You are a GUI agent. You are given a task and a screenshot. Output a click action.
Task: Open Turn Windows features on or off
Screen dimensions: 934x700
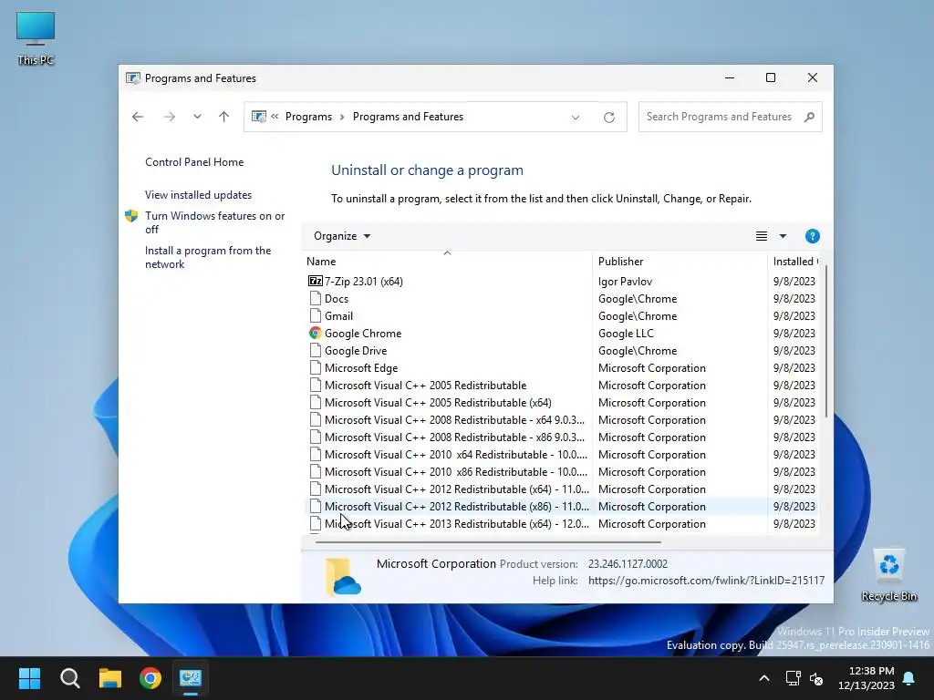pyautogui.click(x=214, y=222)
